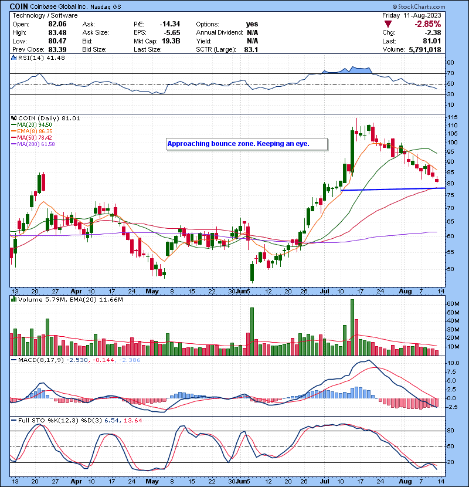469x487 pixels.
Task: Click the Yield N/A value
Action: click(x=252, y=41)
